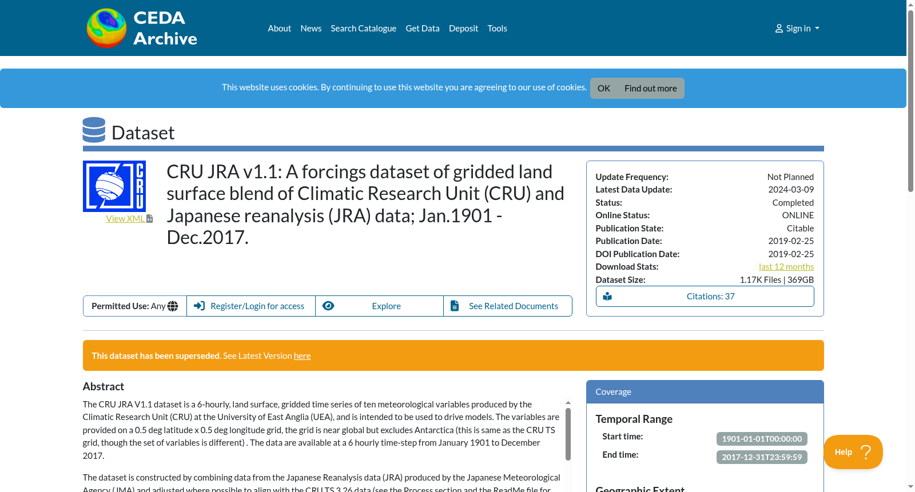Click the abstract box scrollbar thumb
This screenshot has height=492, width=915.
point(568,434)
